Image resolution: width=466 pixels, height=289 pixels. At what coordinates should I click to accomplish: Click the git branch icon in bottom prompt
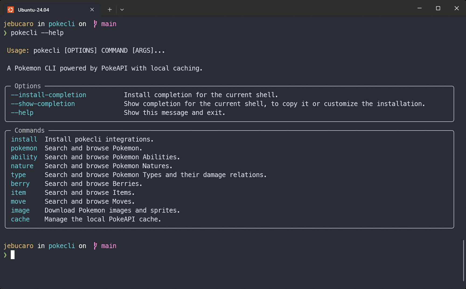(x=95, y=246)
